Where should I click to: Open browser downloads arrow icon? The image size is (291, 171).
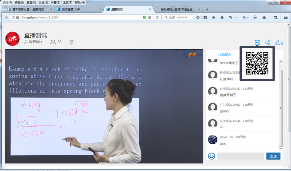coord(214,17)
